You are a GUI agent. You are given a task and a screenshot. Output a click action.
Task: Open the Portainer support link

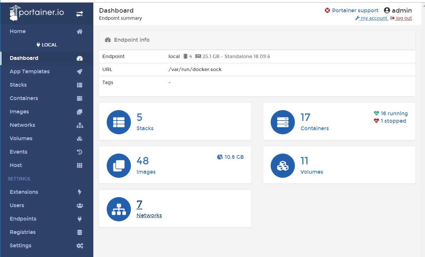point(351,10)
